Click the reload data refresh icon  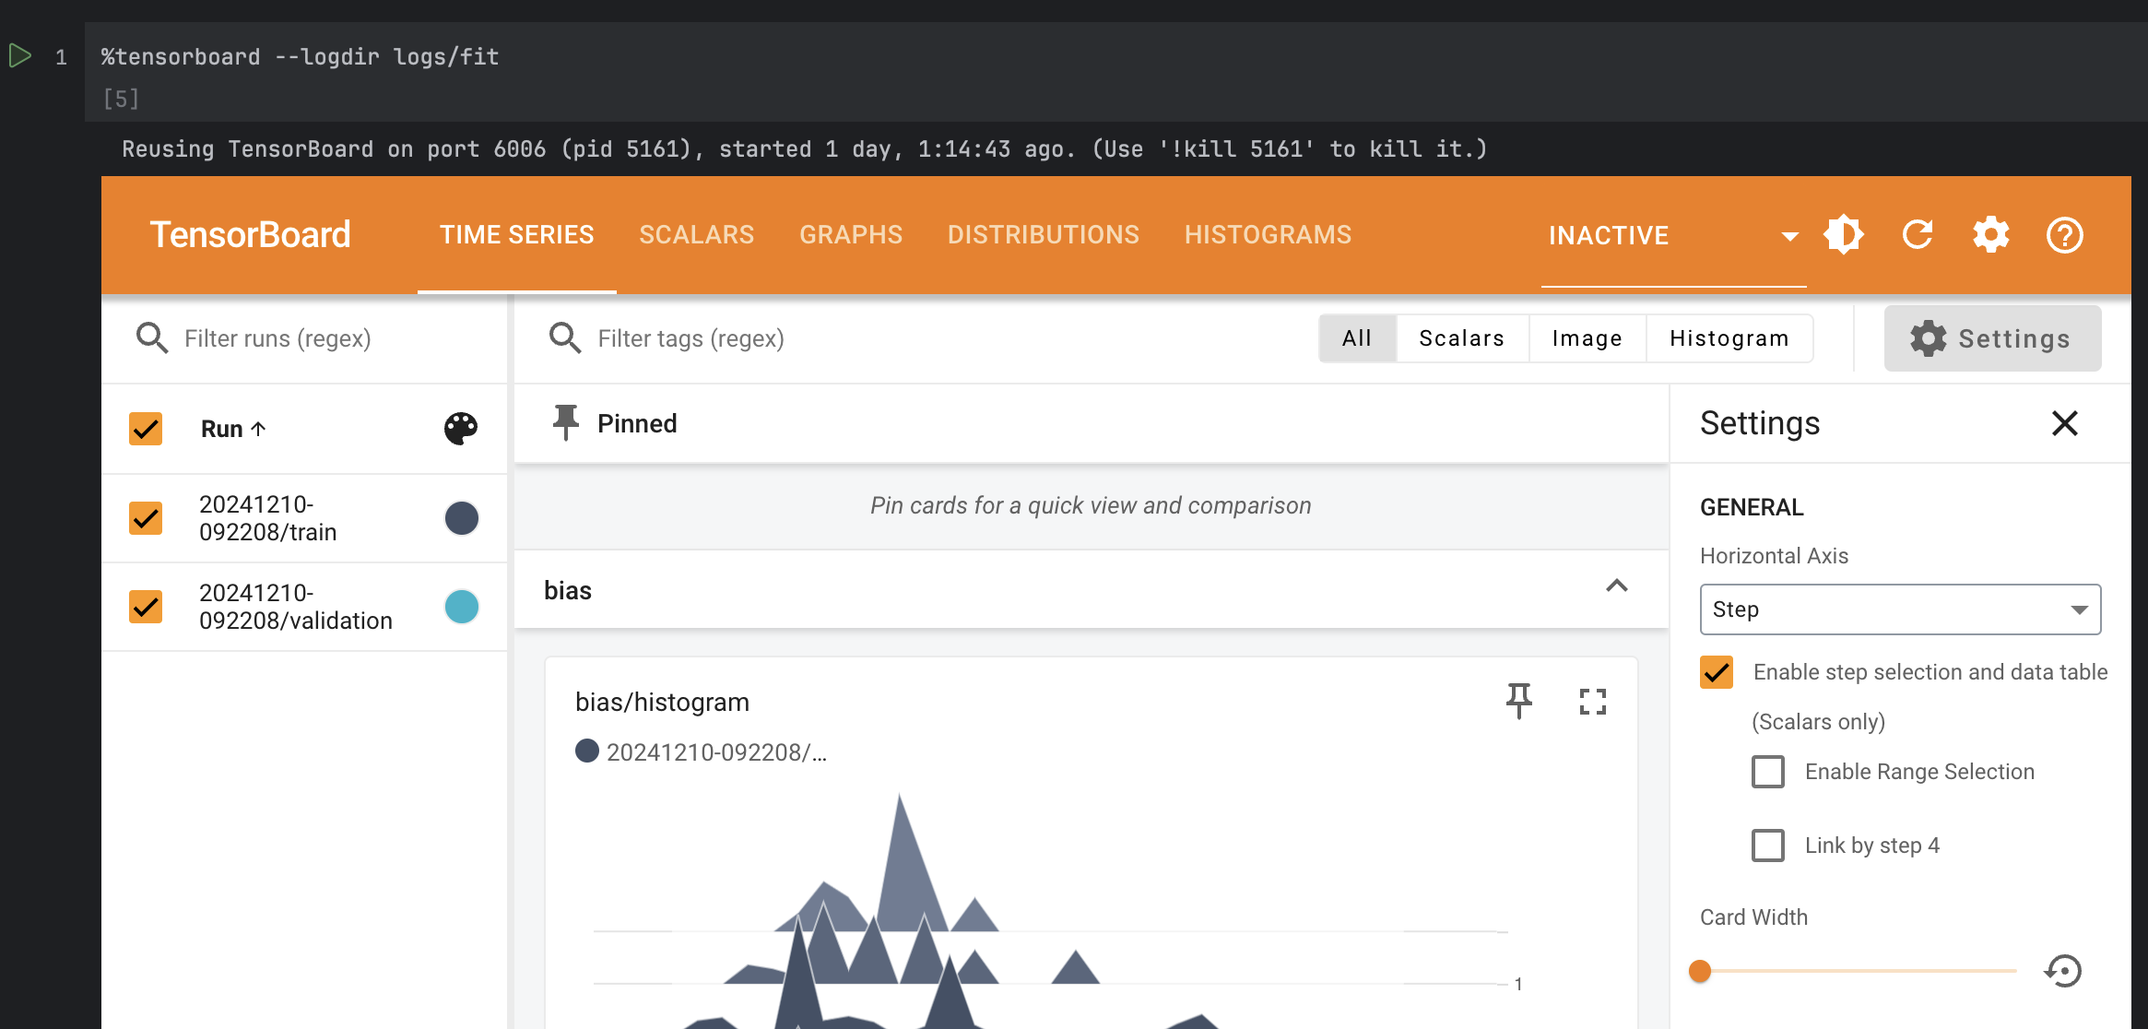(x=1918, y=235)
